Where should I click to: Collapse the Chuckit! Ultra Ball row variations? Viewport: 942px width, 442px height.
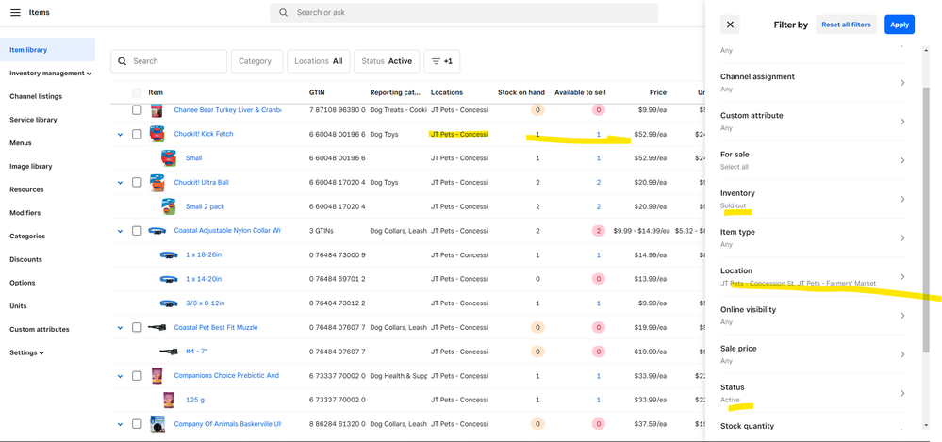120,183
